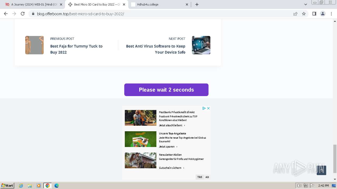This screenshot has width=337, height=189.
Task: Open File Explorer from the taskbar
Action: [x=30, y=186]
